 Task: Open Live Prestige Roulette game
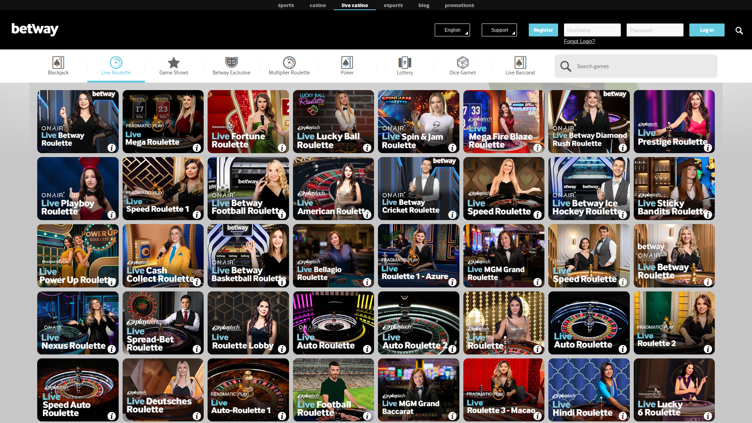[x=674, y=121]
